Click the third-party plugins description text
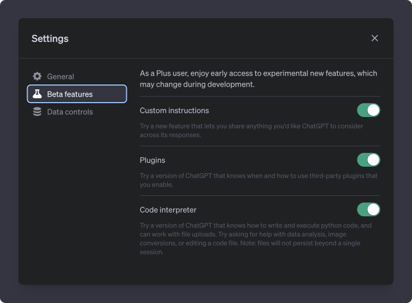Image resolution: width=412 pixels, height=303 pixels. [259, 180]
